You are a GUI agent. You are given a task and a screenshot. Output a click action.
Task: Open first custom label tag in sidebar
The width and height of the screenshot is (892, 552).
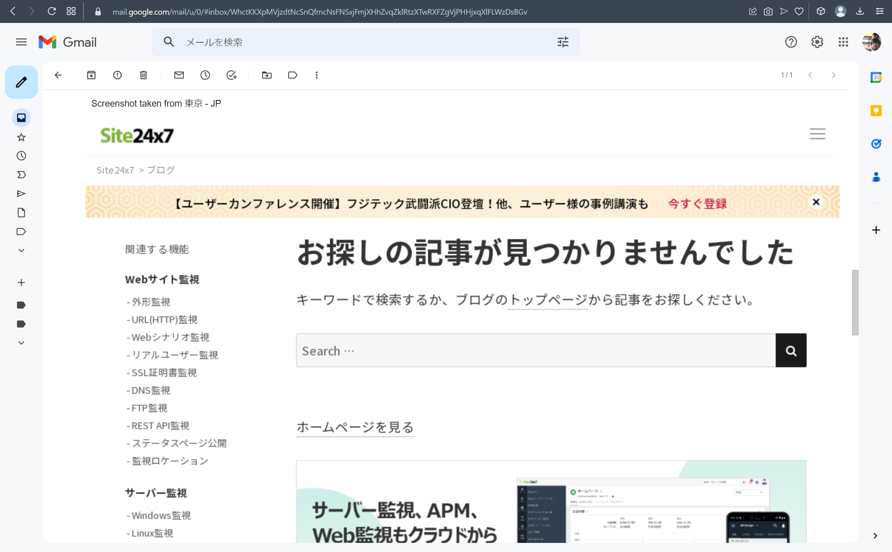(21, 305)
